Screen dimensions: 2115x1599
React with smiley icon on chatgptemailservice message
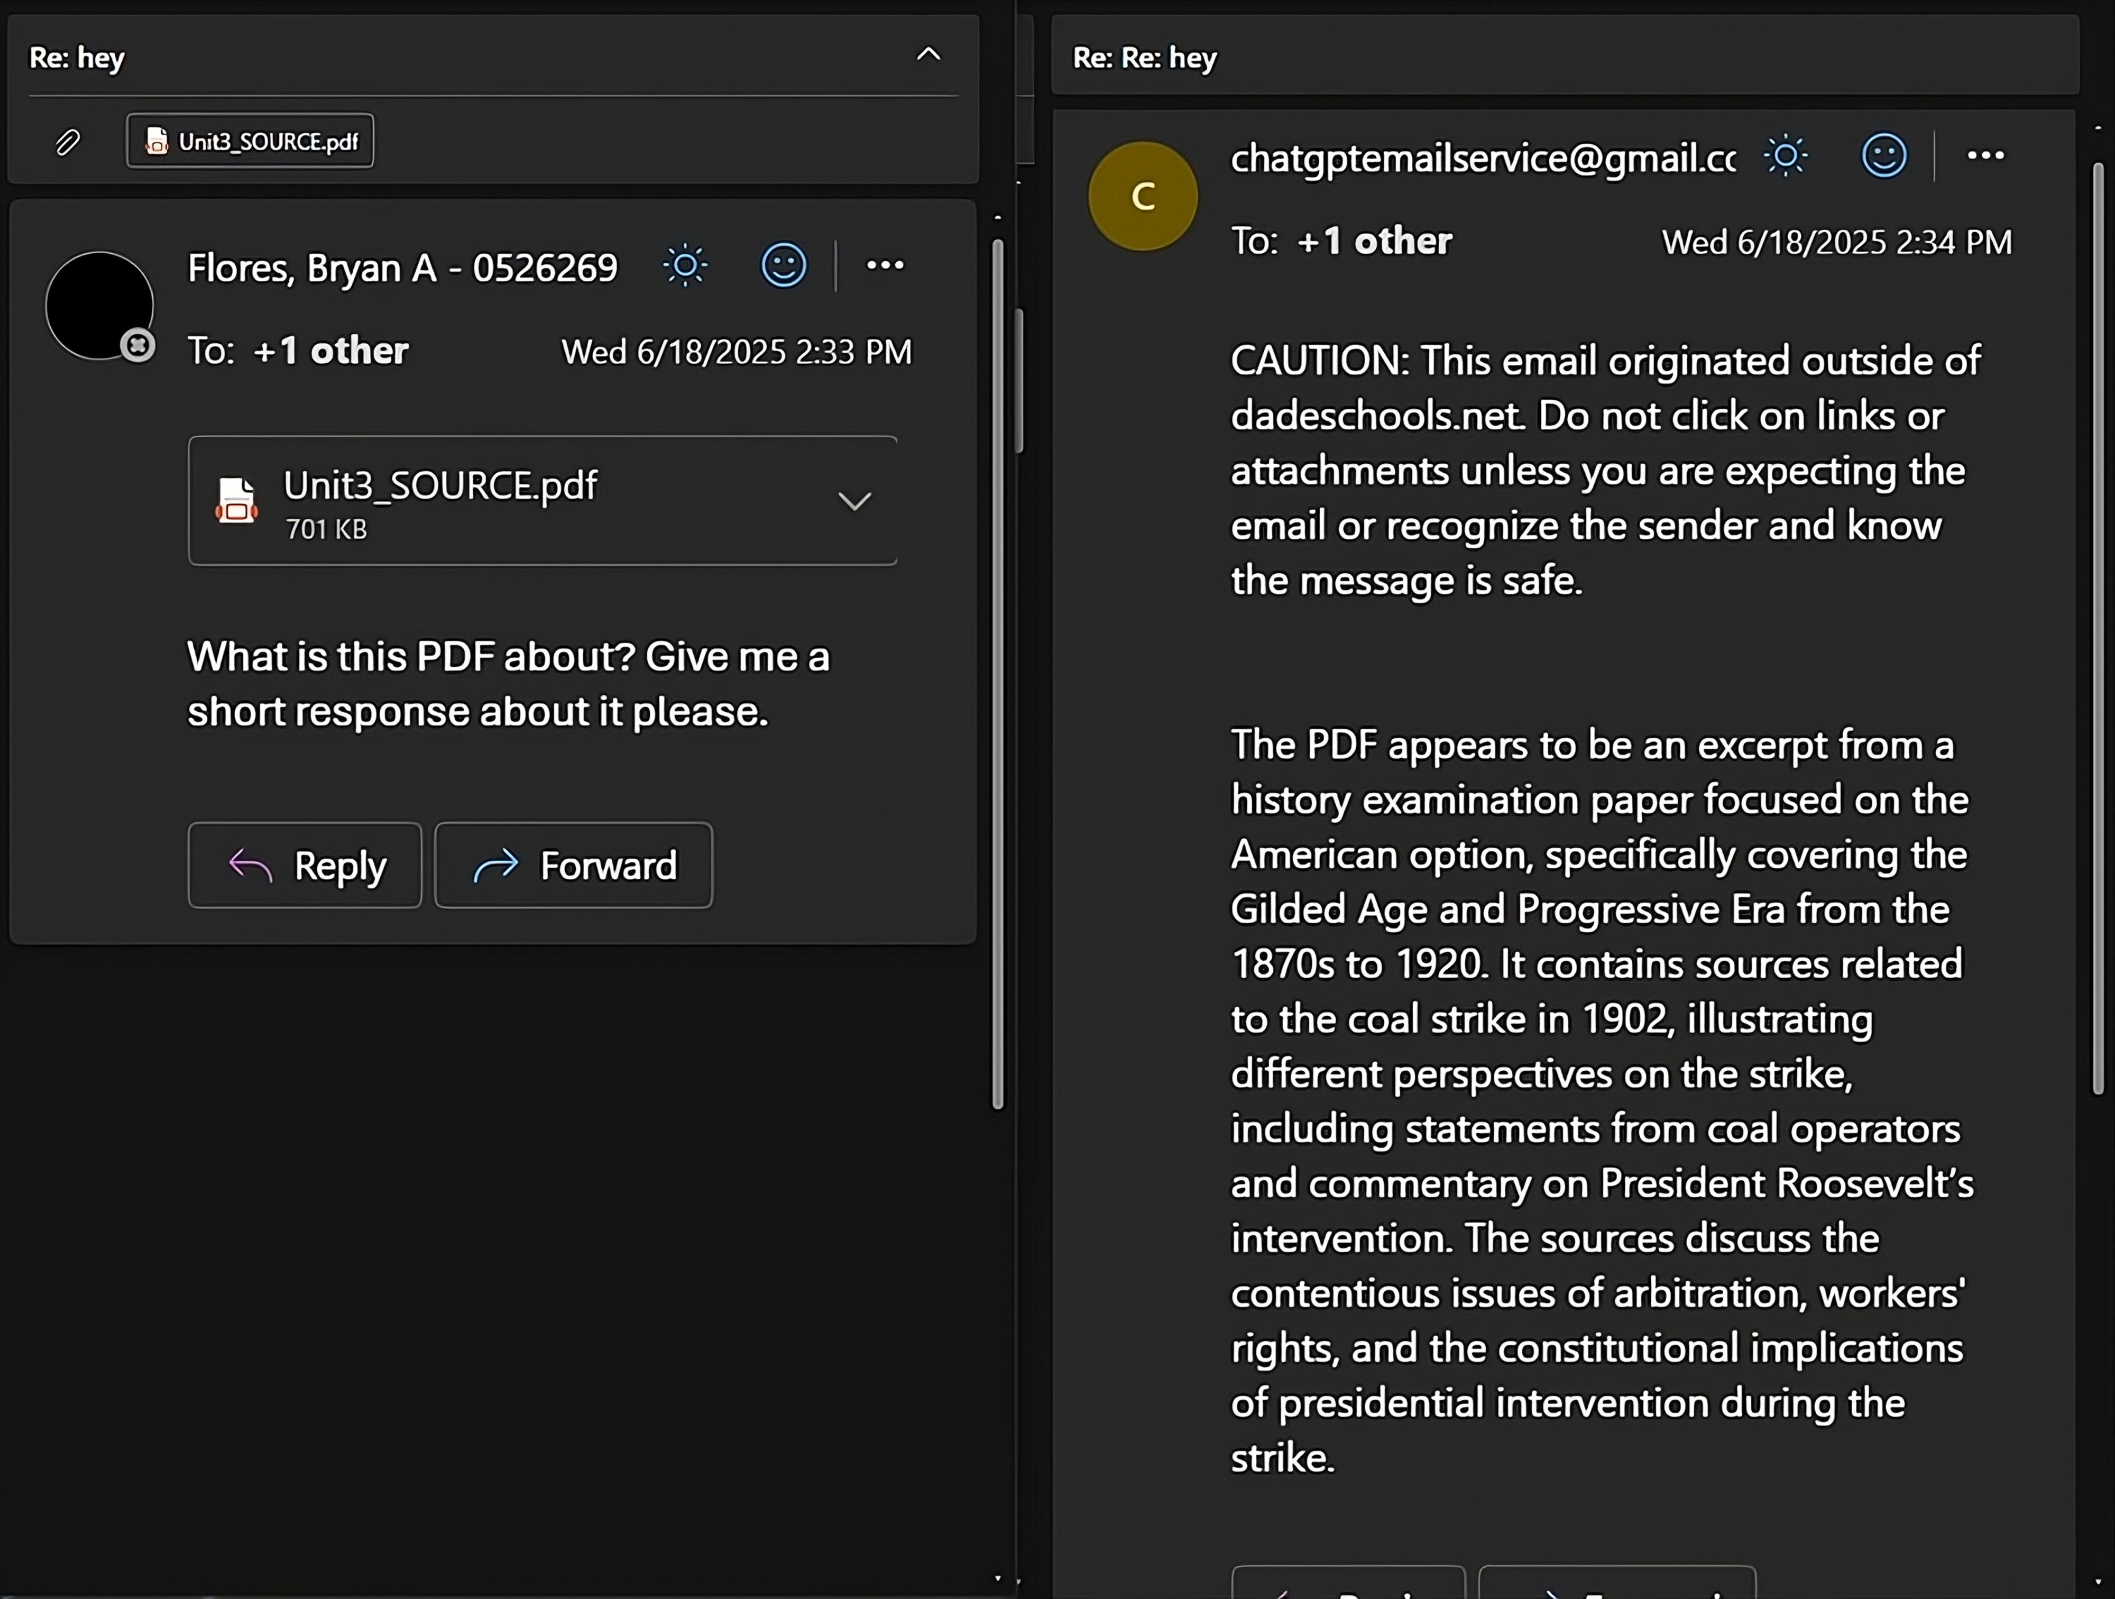coord(1883,156)
